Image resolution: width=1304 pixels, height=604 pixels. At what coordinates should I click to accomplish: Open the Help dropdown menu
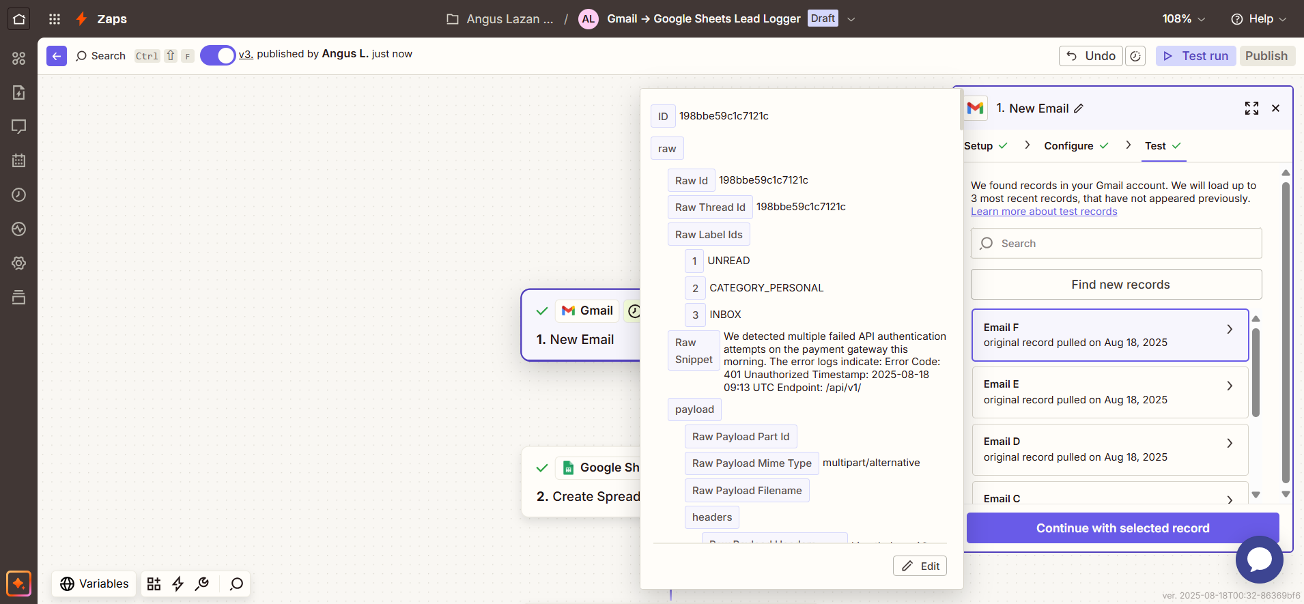(x=1258, y=19)
